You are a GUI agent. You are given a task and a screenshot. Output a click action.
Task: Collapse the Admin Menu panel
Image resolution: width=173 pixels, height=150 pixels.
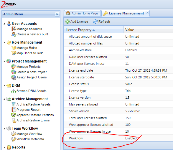click(x=57, y=14)
